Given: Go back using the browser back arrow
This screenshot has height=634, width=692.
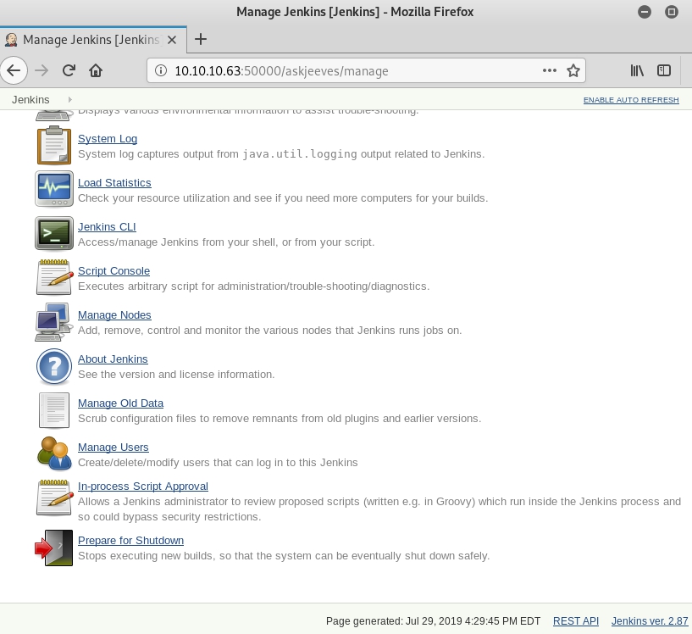Looking at the screenshot, I should point(14,70).
